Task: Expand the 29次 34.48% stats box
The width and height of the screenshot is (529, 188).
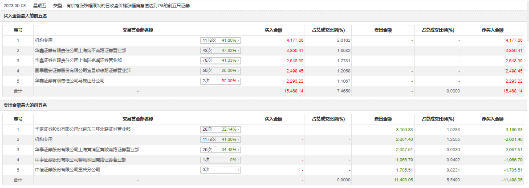Action: (220, 149)
